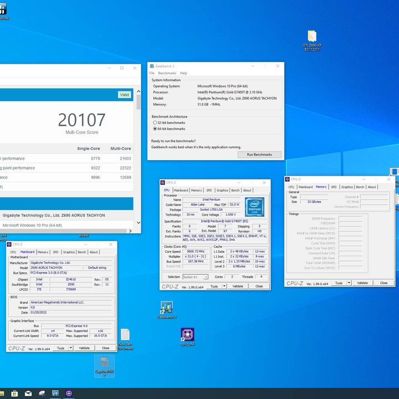
Task: Open the Geekbench 3 desktop shortcut
Action: (x=167, y=310)
